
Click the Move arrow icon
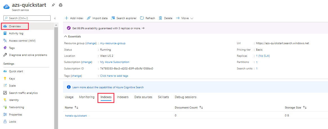point(178,18)
